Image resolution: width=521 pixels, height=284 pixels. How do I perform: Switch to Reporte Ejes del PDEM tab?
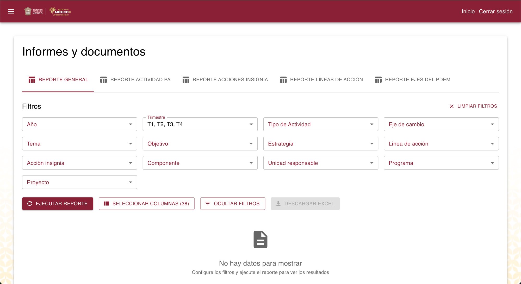[x=413, y=80]
